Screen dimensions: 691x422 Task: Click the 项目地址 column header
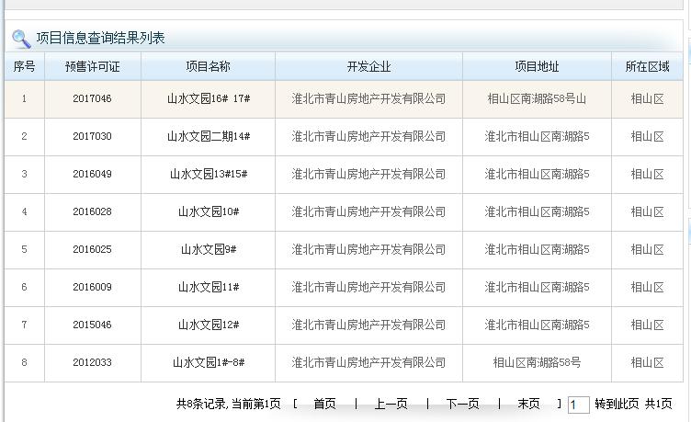(x=537, y=66)
